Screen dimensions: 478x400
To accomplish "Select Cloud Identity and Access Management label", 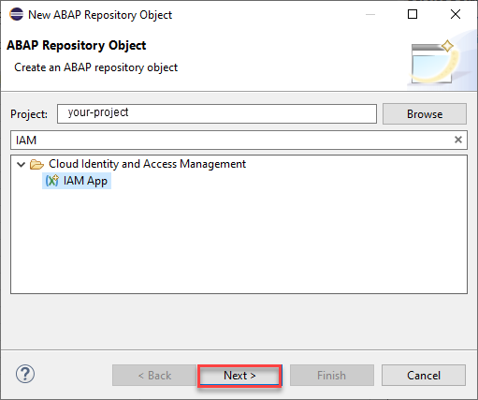I will click(x=147, y=164).
